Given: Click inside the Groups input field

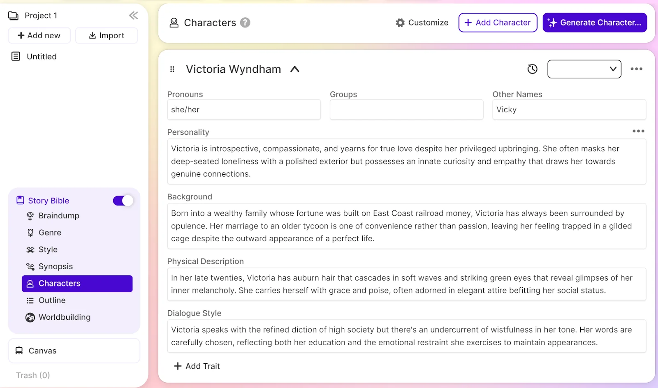Looking at the screenshot, I should point(406,109).
